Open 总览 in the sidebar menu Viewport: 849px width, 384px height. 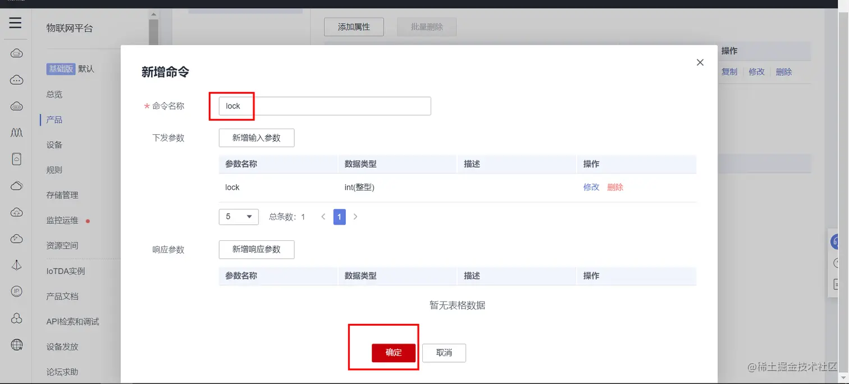click(x=54, y=94)
